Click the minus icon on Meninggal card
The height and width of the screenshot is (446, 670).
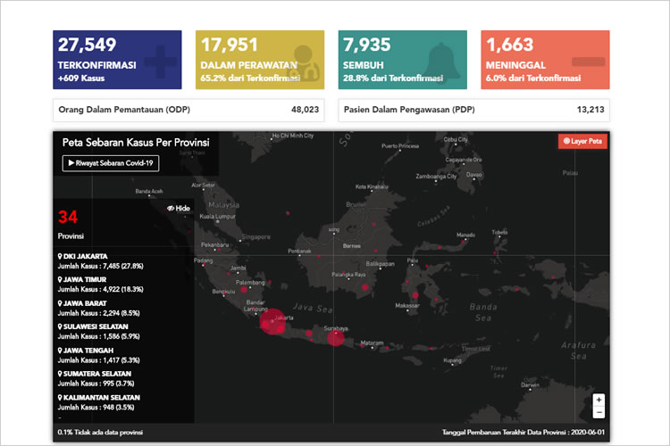(586, 61)
